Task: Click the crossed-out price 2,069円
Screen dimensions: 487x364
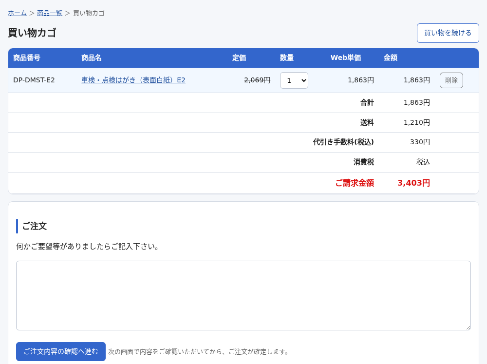Action: pos(257,80)
